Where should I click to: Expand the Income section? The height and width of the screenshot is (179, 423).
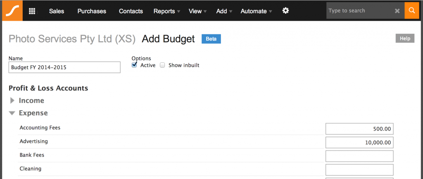[x=12, y=100]
